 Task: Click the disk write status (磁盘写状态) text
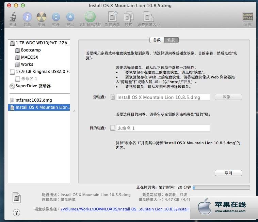click(x=165, y=195)
